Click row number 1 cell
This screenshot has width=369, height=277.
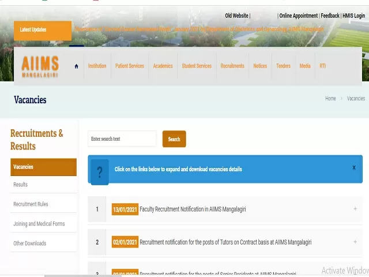97,209
